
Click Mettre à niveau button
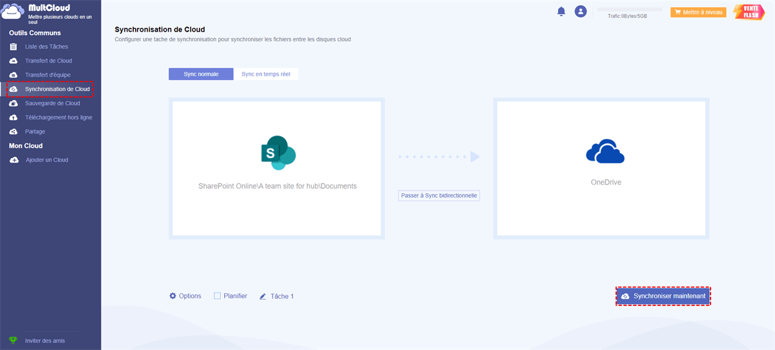698,12
